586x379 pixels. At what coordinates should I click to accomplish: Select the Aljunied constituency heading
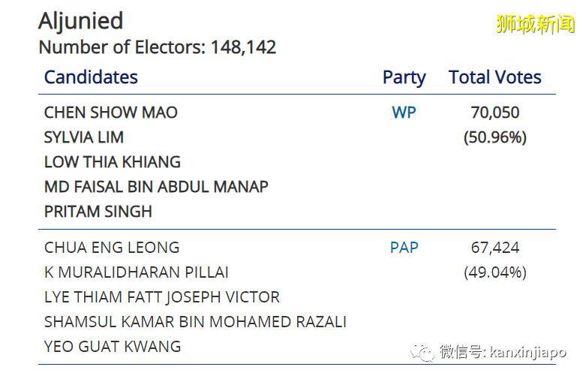point(81,21)
